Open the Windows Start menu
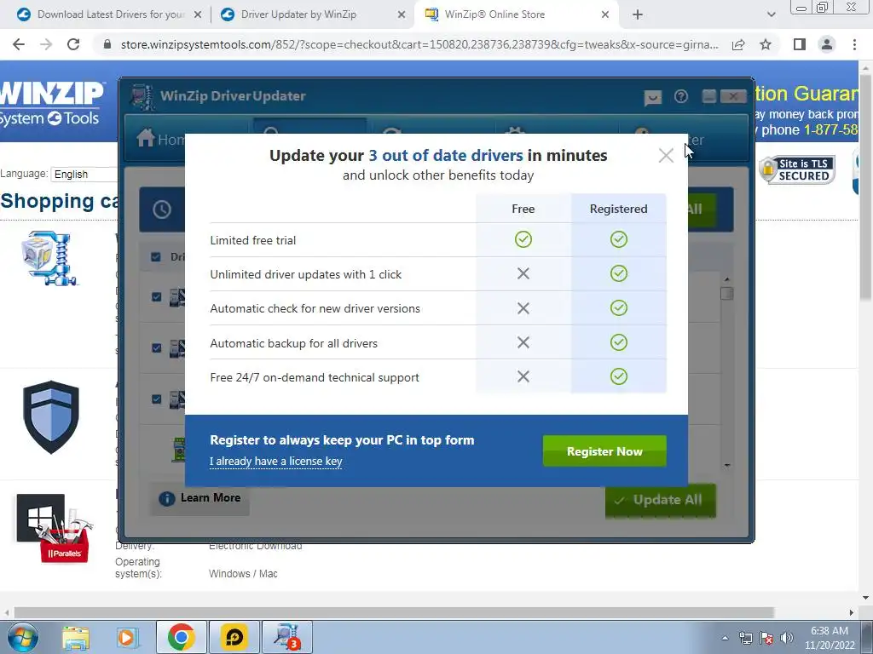This screenshot has width=873, height=654. point(22,637)
